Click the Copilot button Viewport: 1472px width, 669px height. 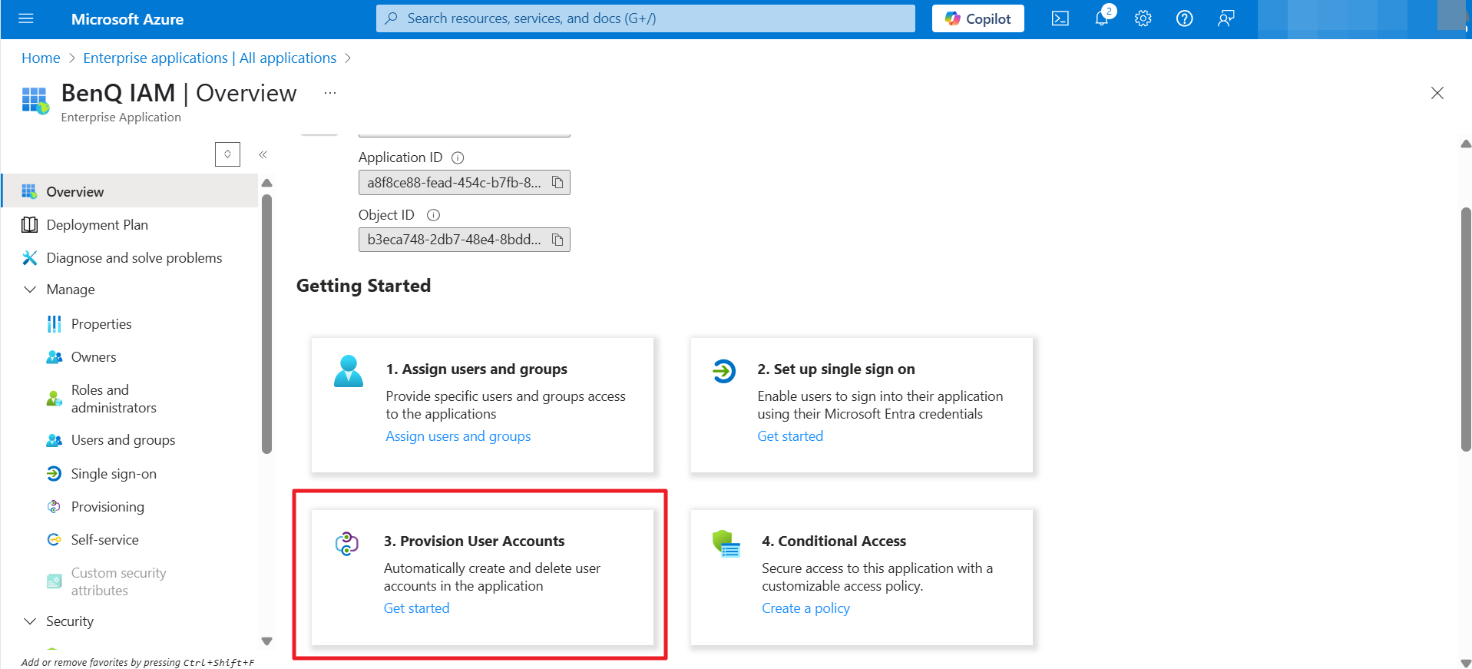pyautogui.click(x=977, y=18)
